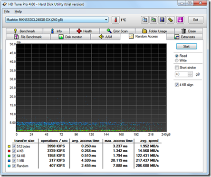Click the 20.119 ms max access time
The image size is (211, 177).
coord(119,160)
